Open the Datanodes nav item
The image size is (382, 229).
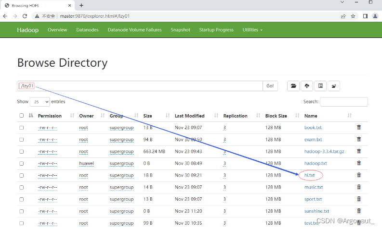(88, 30)
